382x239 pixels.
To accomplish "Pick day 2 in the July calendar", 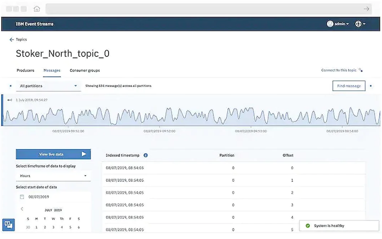I will (45, 227).
